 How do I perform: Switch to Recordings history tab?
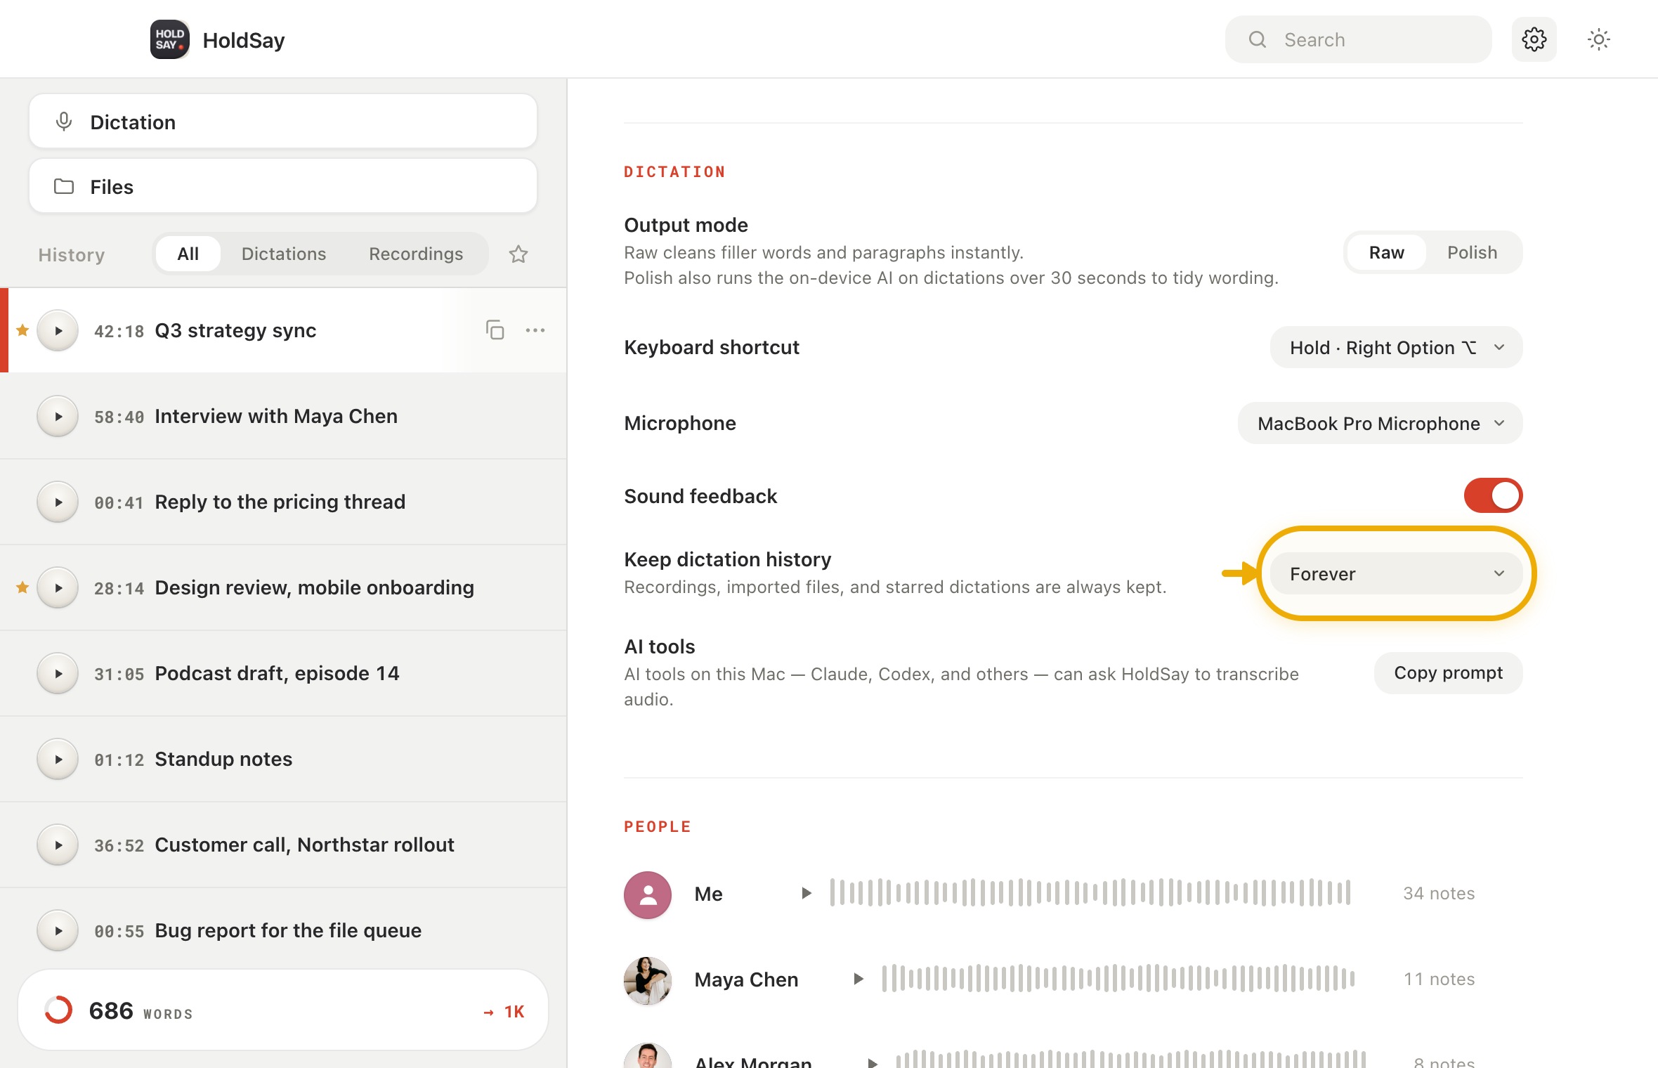pyautogui.click(x=416, y=254)
